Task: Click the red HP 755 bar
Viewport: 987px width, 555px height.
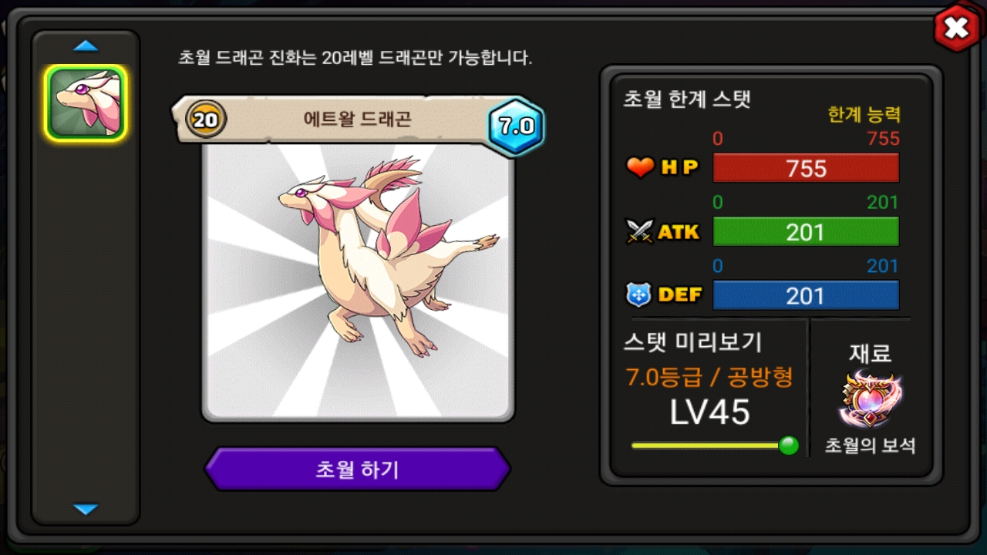Action: 806,168
